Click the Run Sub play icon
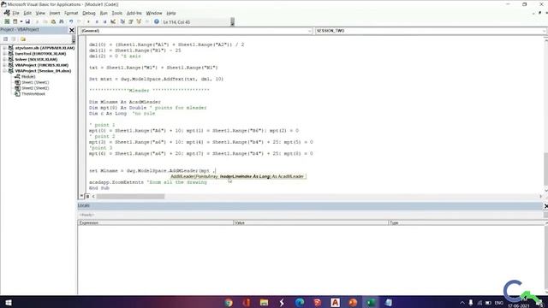 88,21
